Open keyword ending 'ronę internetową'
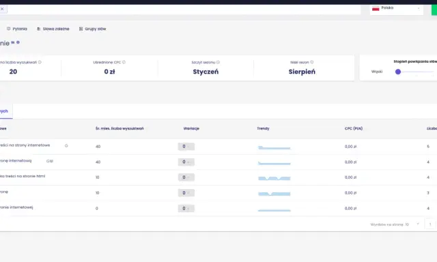Screen dimensions: 437x262 (x=16, y=160)
